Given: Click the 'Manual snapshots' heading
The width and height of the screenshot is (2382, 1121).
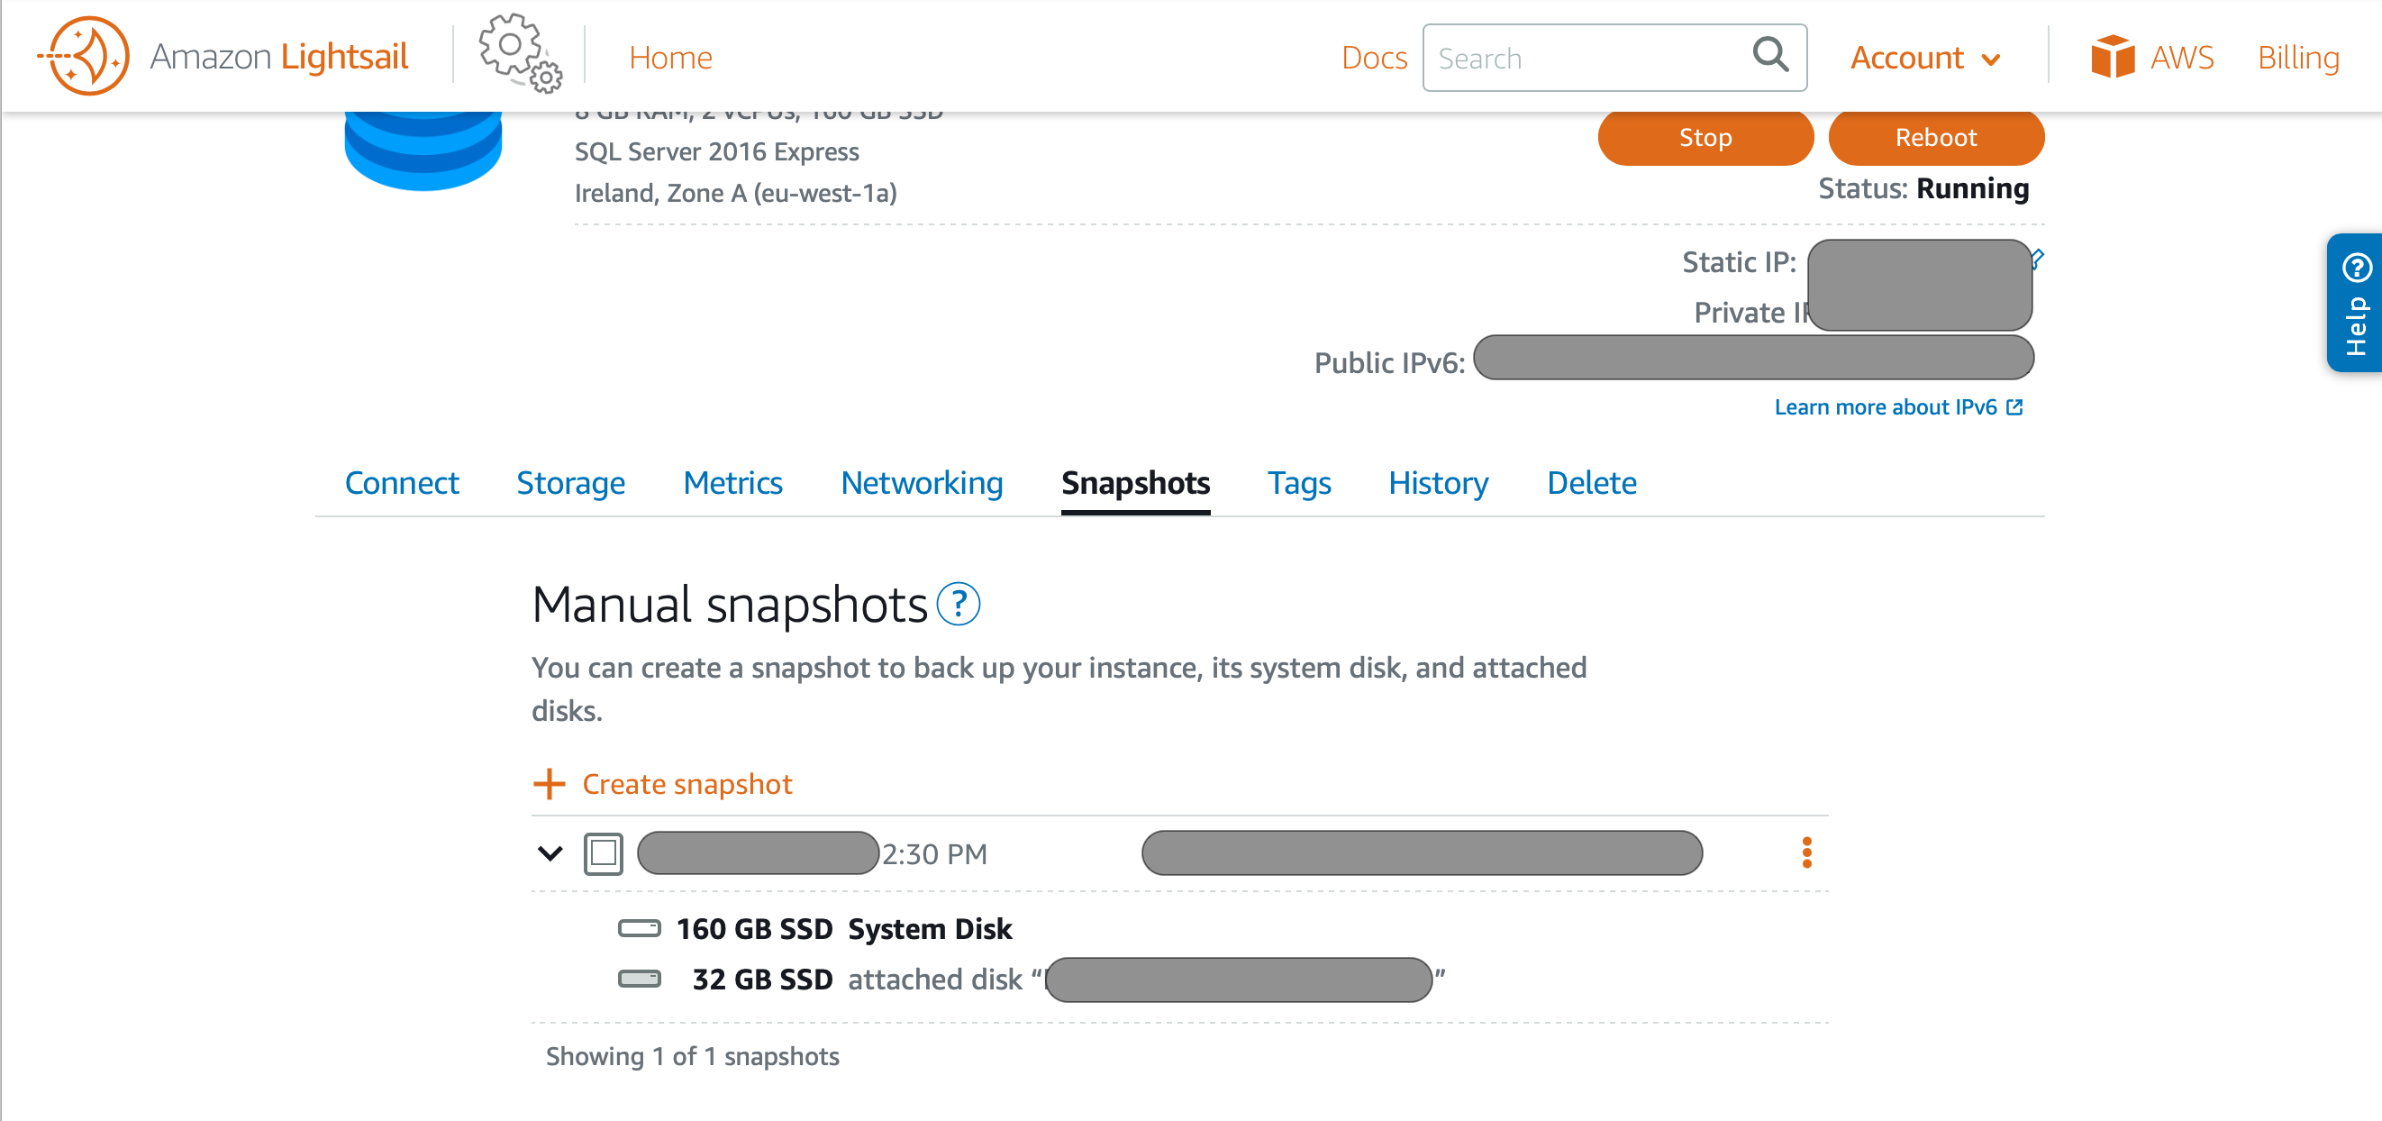Looking at the screenshot, I should (730, 605).
